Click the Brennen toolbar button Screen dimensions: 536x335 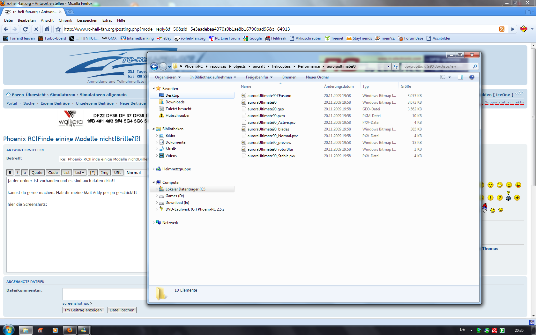289,77
